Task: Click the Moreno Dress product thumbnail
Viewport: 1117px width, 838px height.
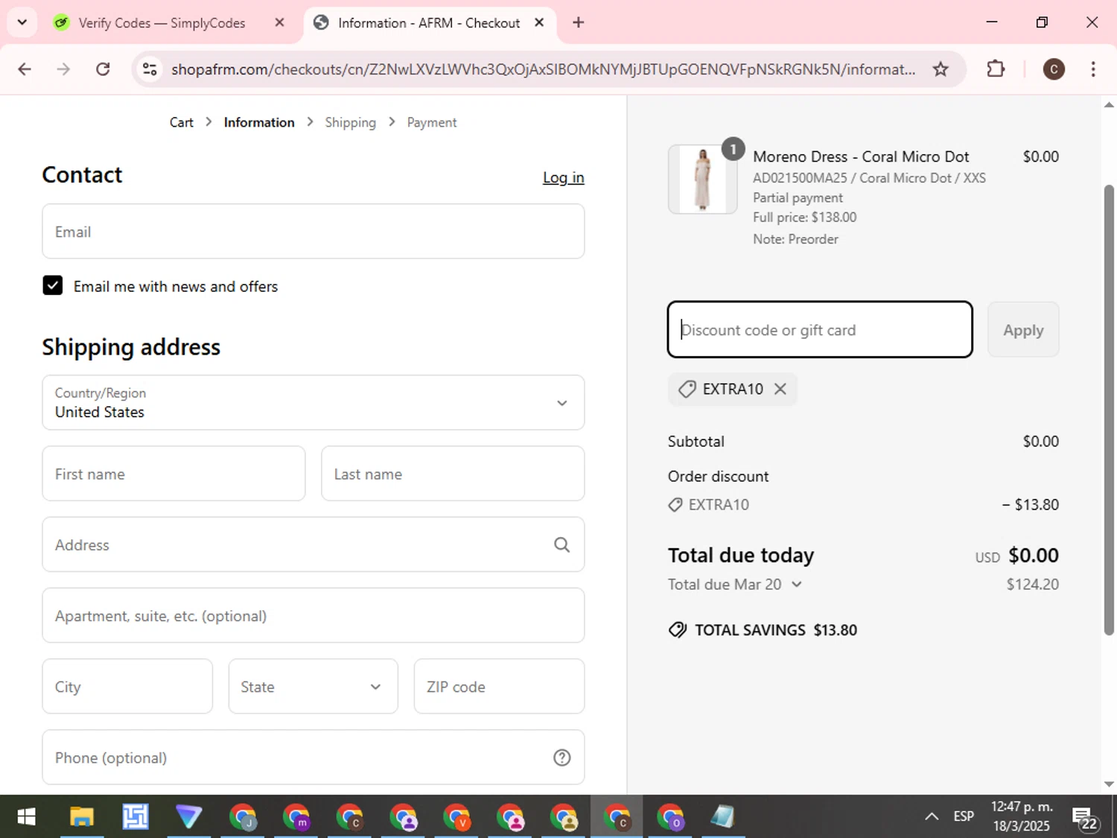Action: pos(702,180)
